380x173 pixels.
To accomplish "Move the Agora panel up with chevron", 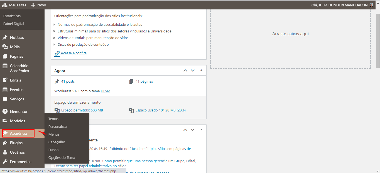I will coord(185,70).
